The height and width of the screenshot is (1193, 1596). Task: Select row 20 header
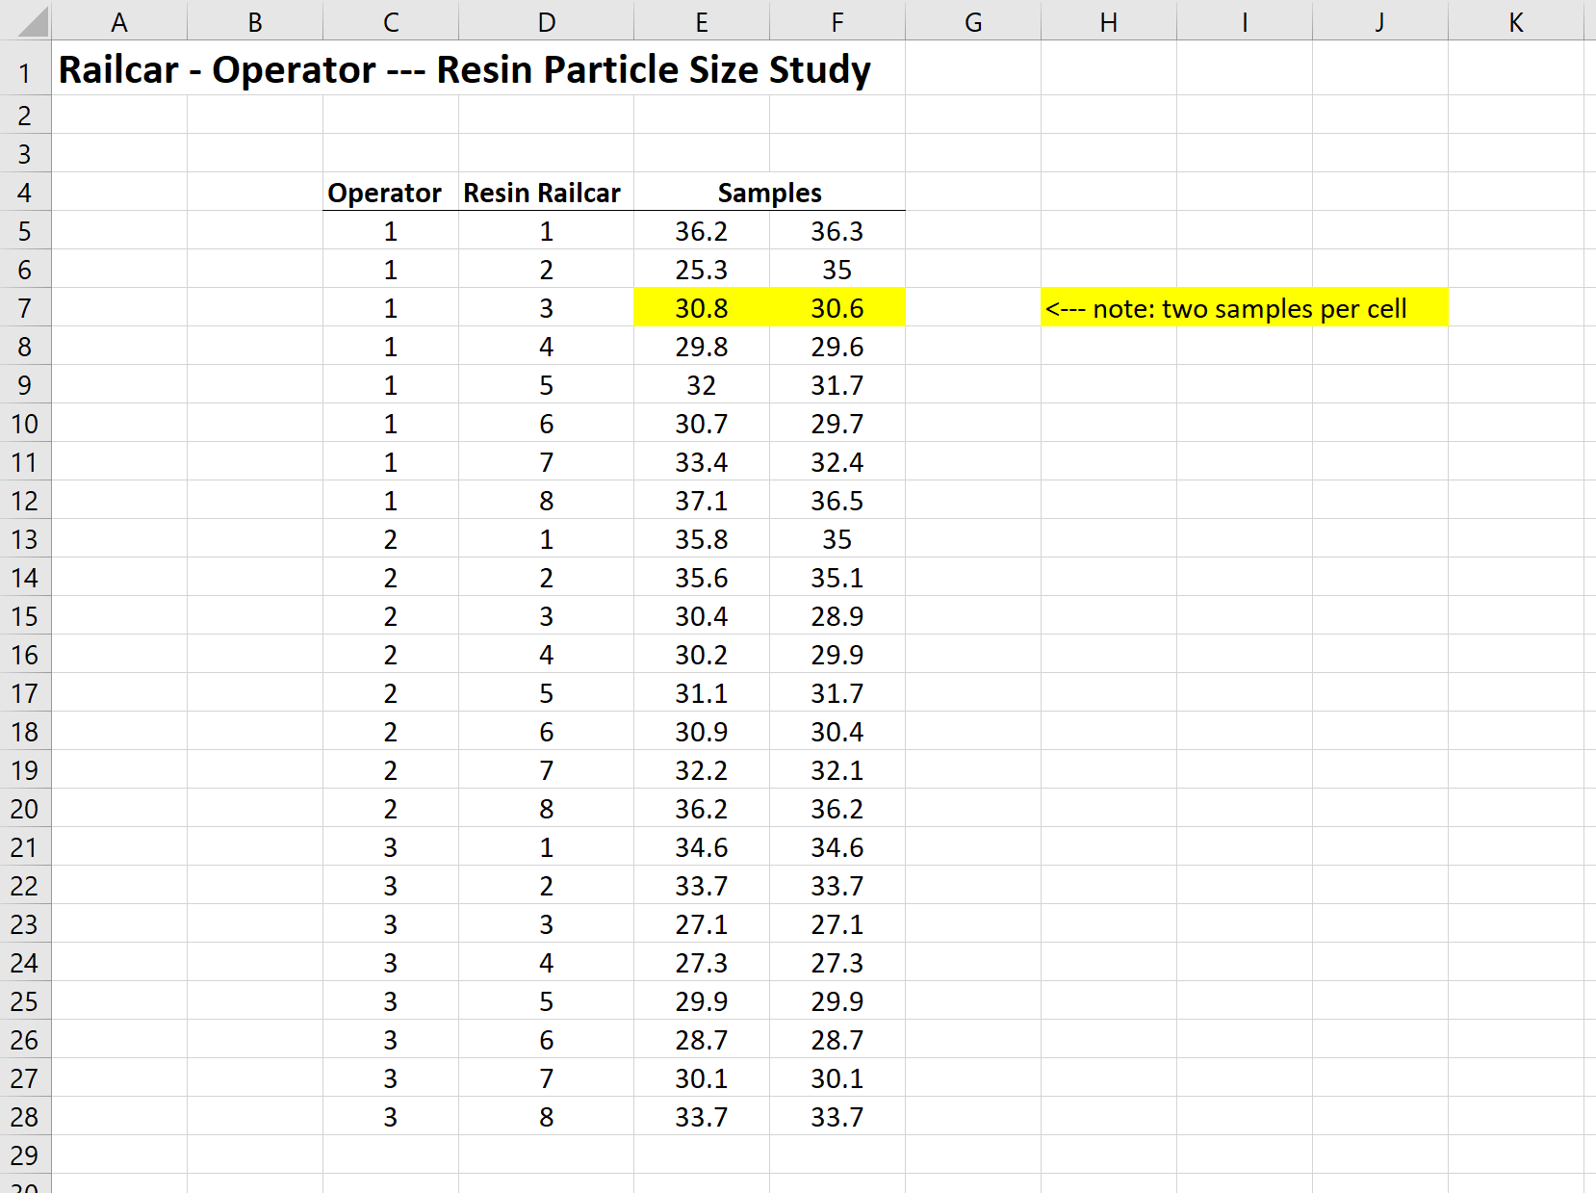point(25,809)
